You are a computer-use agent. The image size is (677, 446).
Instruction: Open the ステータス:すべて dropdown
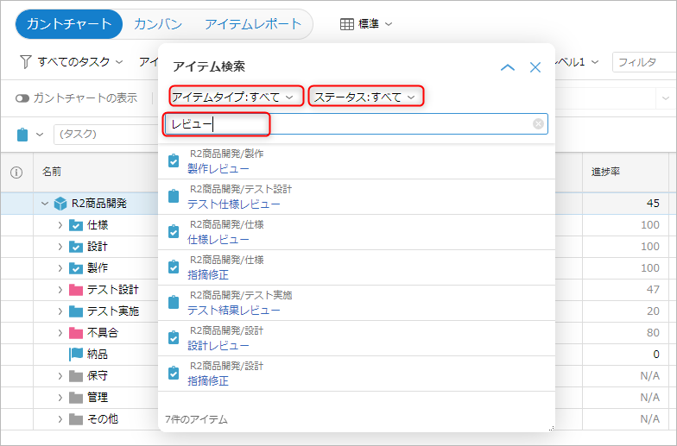click(x=366, y=97)
